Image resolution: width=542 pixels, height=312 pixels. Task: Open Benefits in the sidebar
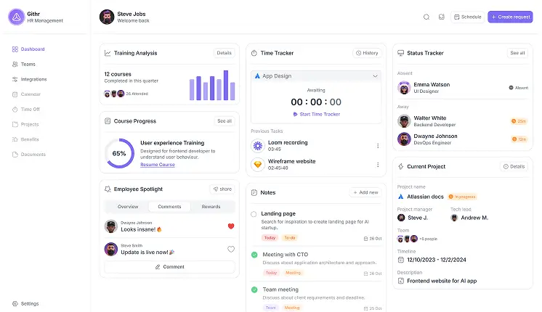pos(25,139)
